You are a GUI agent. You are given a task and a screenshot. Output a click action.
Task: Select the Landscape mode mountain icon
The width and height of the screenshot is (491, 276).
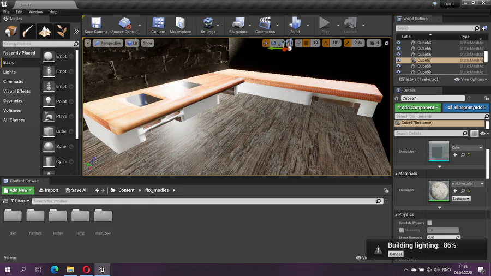(45, 31)
